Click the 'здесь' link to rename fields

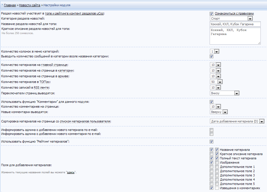point(71,172)
